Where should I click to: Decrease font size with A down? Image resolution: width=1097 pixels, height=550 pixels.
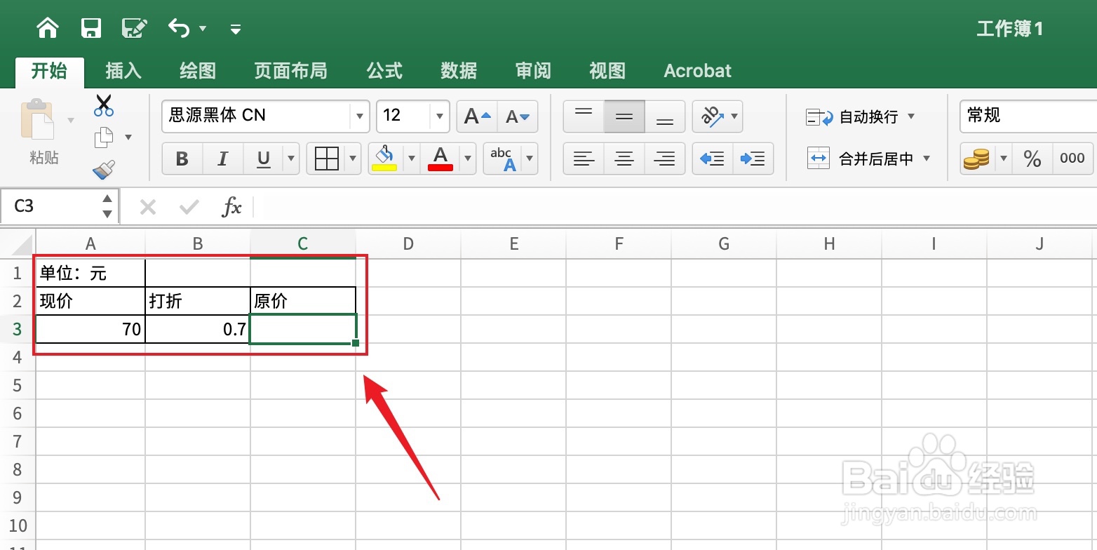(518, 116)
